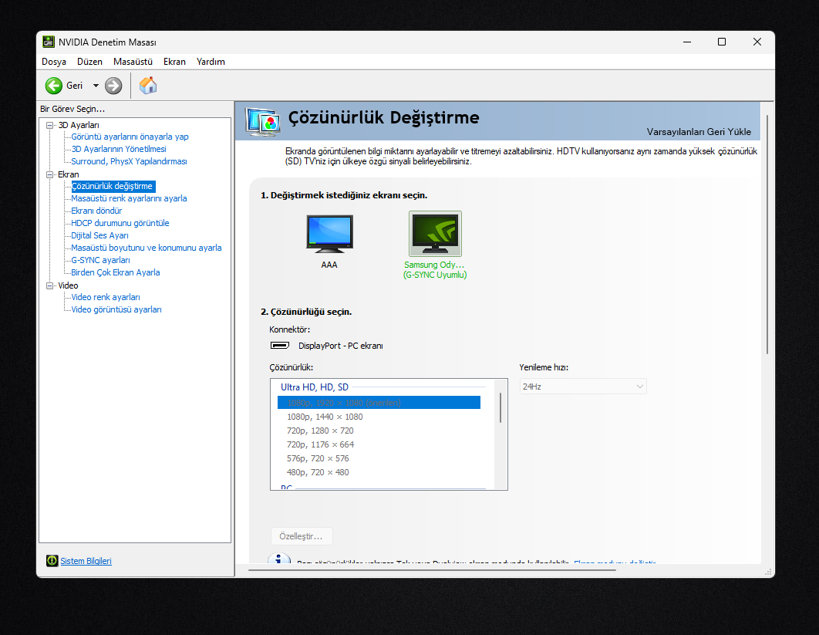Select the Samsung Odyssey G-SYNC monitor icon
819x635 pixels.
pos(435,234)
